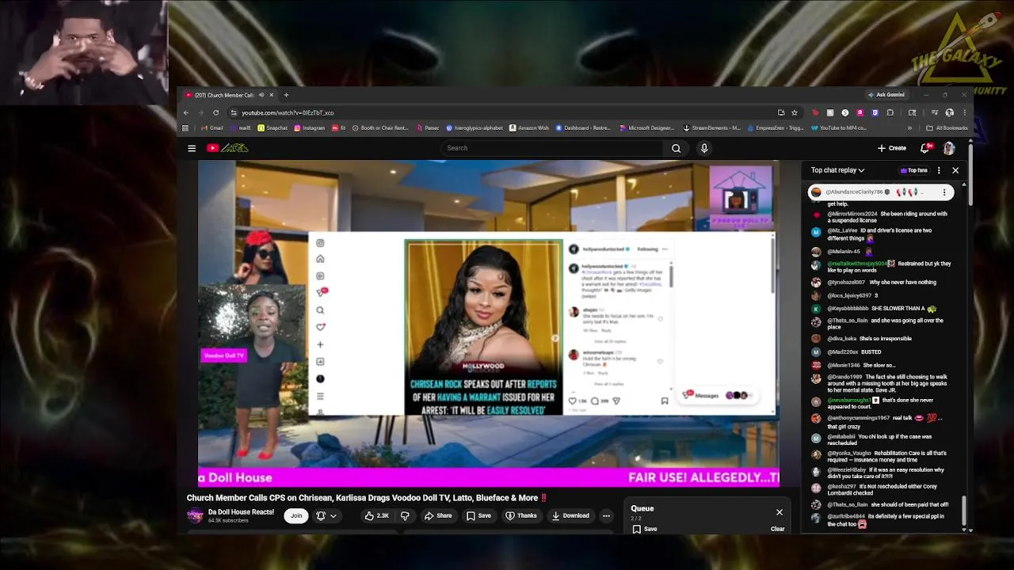Screen dimensions: 1014x570
Task: Open the Amazon Wish bookmark
Action: tap(529, 127)
